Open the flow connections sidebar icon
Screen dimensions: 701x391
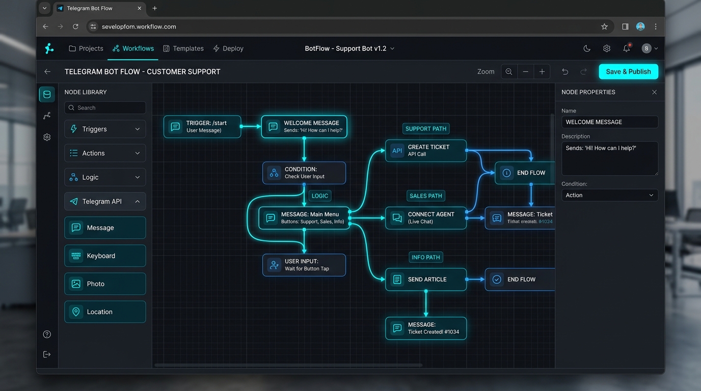pos(47,116)
